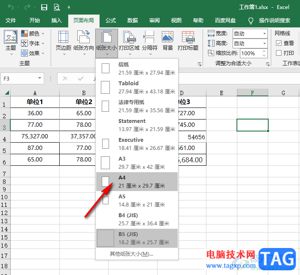The image size is (300, 275).
Task: Select Executive paper size option
Action: click(x=137, y=144)
